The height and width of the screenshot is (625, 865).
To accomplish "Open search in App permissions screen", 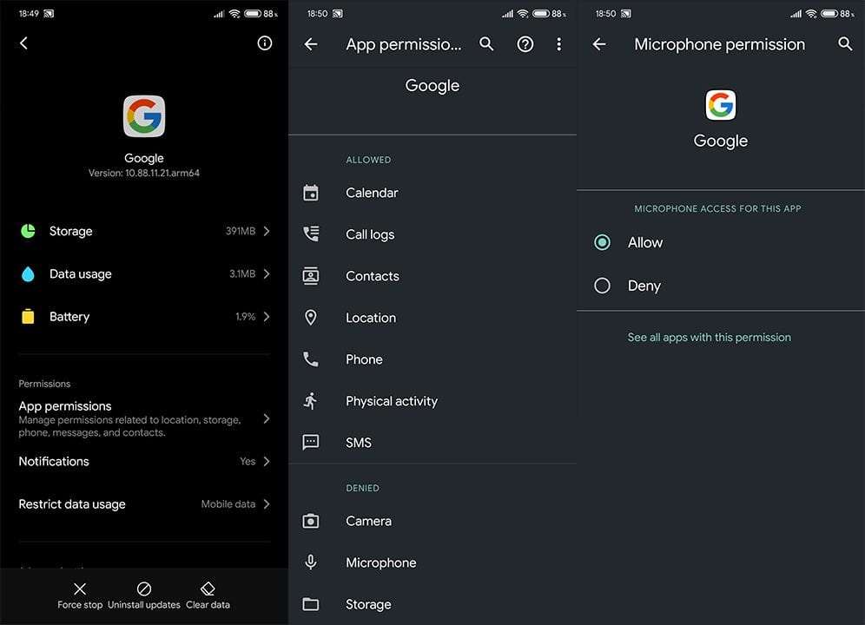I will pyautogui.click(x=486, y=44).
